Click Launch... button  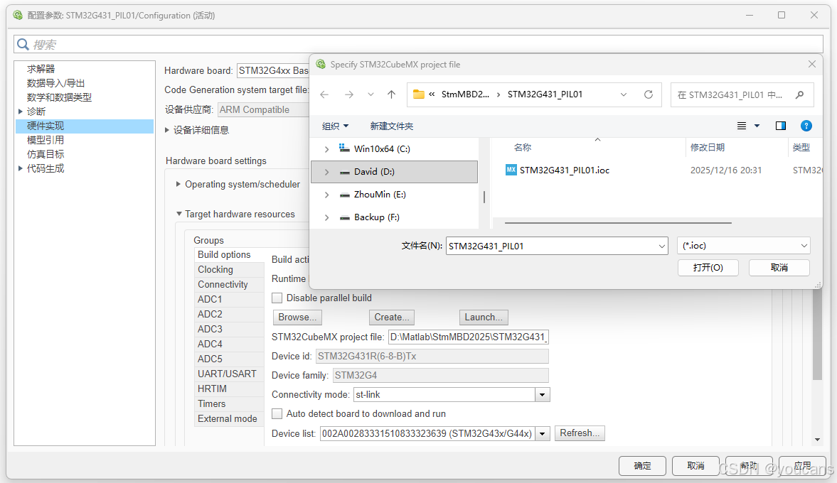(x=484, y=318)
